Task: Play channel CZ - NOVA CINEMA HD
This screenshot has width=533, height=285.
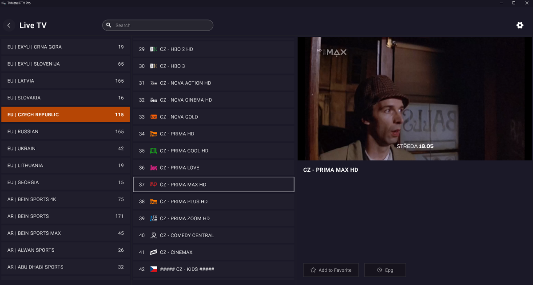Action: pos(213,100)
